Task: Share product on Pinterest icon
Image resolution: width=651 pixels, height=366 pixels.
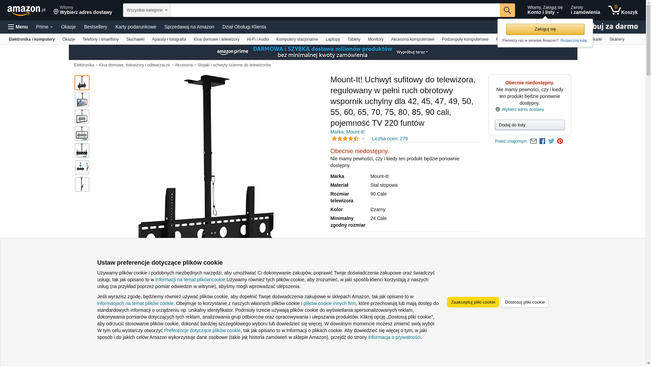Action: pyautogui.click(x=560, y=141)
